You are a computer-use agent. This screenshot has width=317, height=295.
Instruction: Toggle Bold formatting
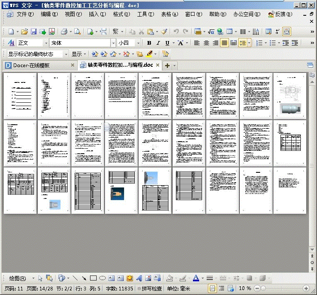(149, 43)
